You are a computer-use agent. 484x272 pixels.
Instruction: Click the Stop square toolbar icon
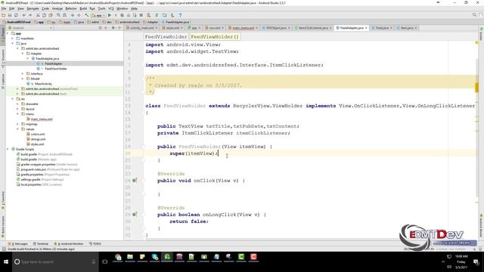[x=141, y=15]
